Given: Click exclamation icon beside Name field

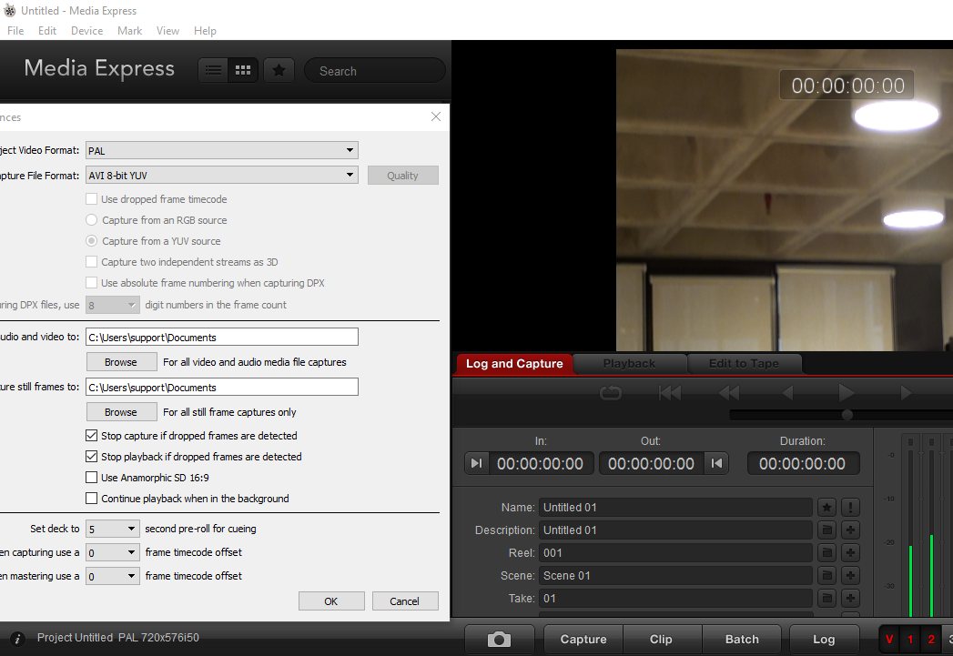Looking at the screenshot, I should coord(850,507).
